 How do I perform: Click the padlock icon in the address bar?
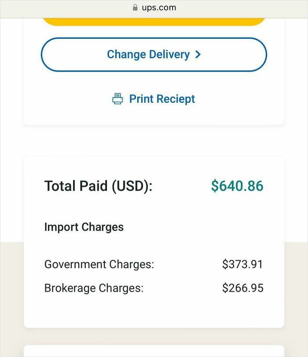pyautogui.click(x=134, y=7)
